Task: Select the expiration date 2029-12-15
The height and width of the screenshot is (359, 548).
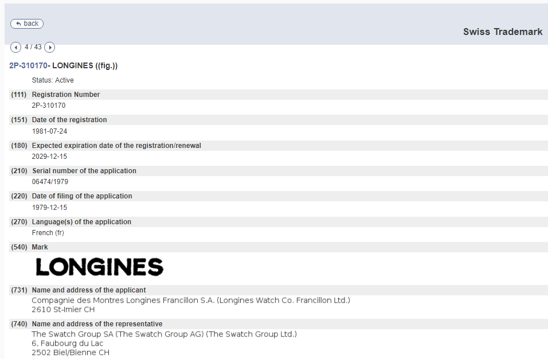Action: click(49, 157)
